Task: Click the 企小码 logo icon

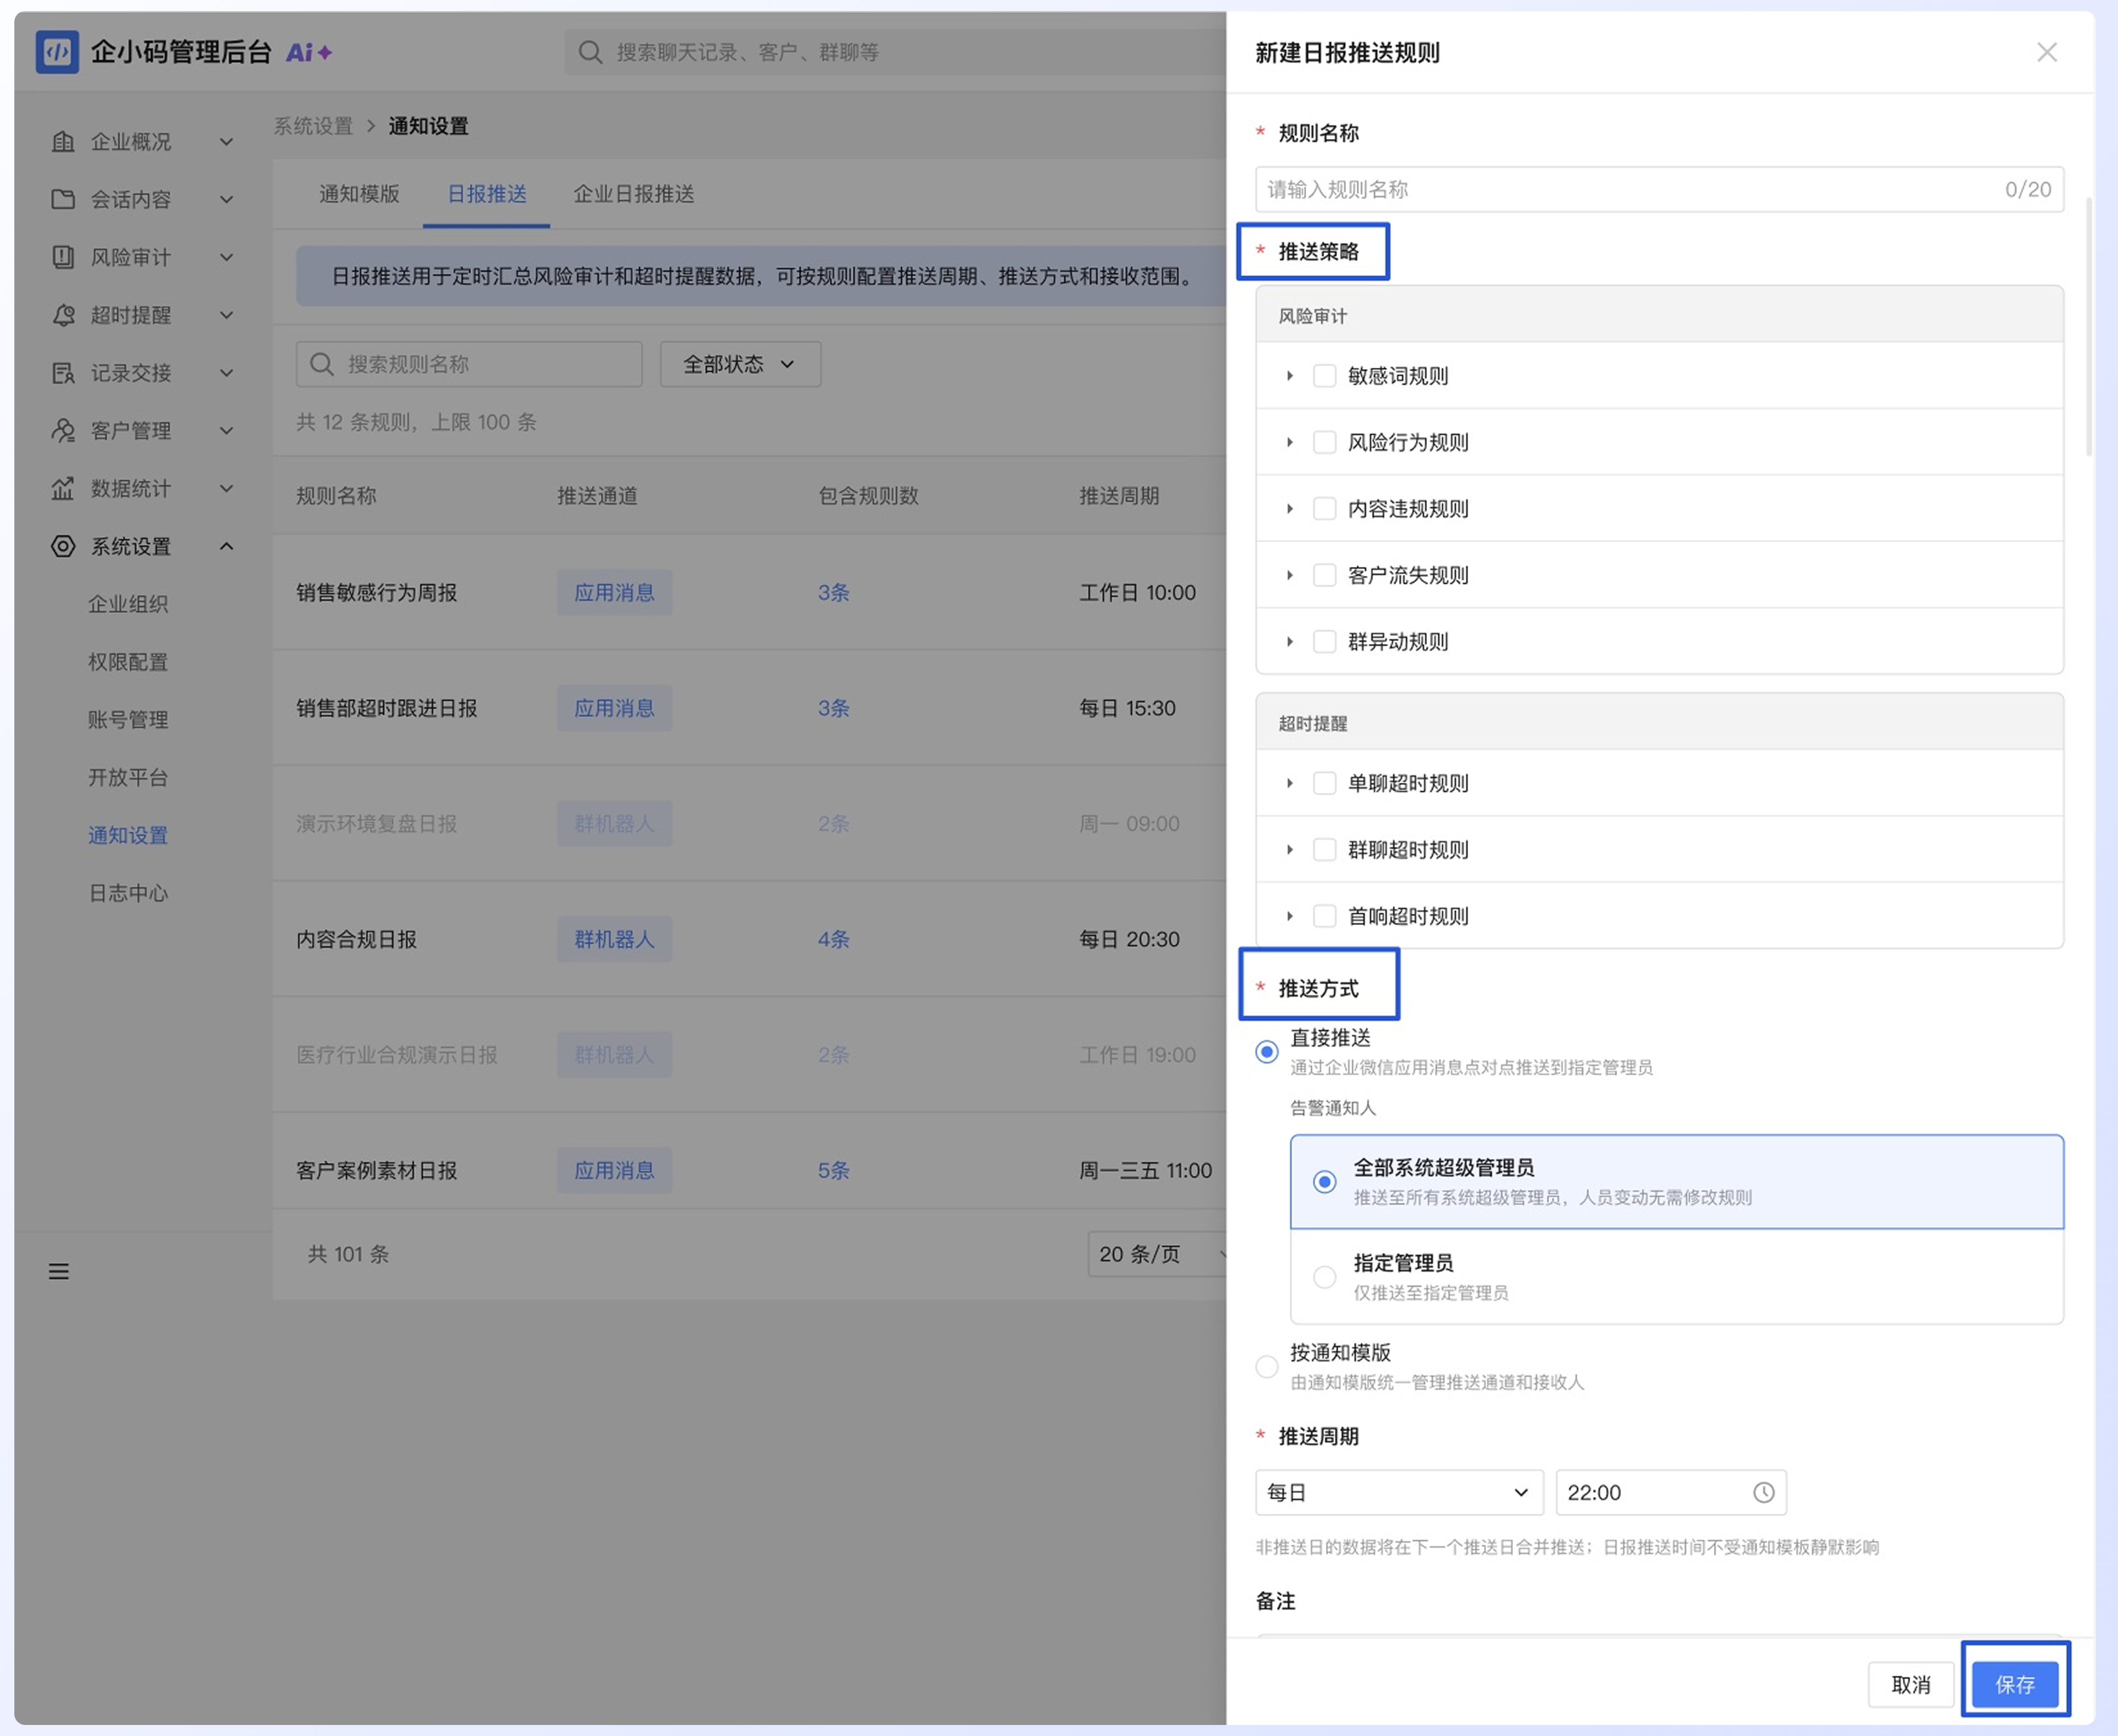Action: point(57,52)
